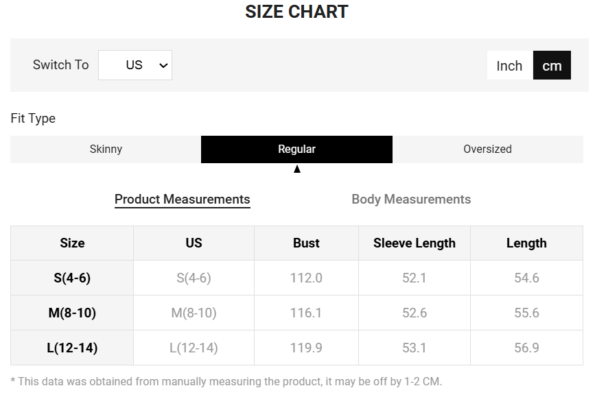The height and width of the screenshot is (399, 595).
Task: Click the Size column header
Action: click(x=72, y=243)
